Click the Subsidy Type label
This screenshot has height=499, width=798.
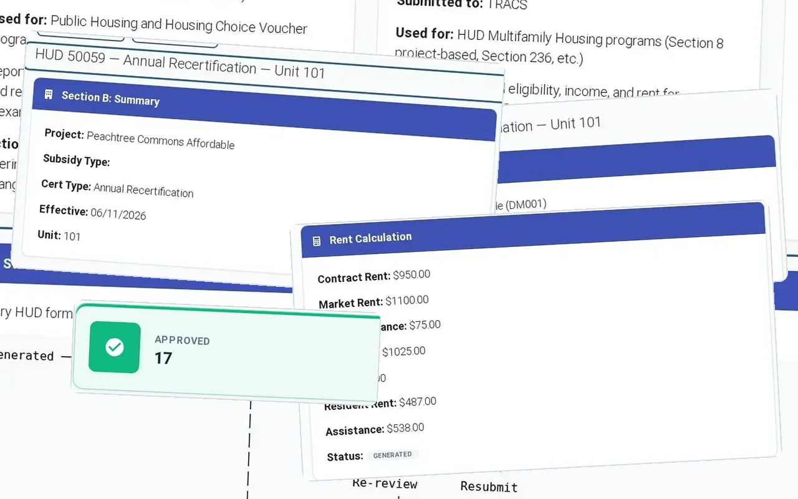(x=76, y=160)
